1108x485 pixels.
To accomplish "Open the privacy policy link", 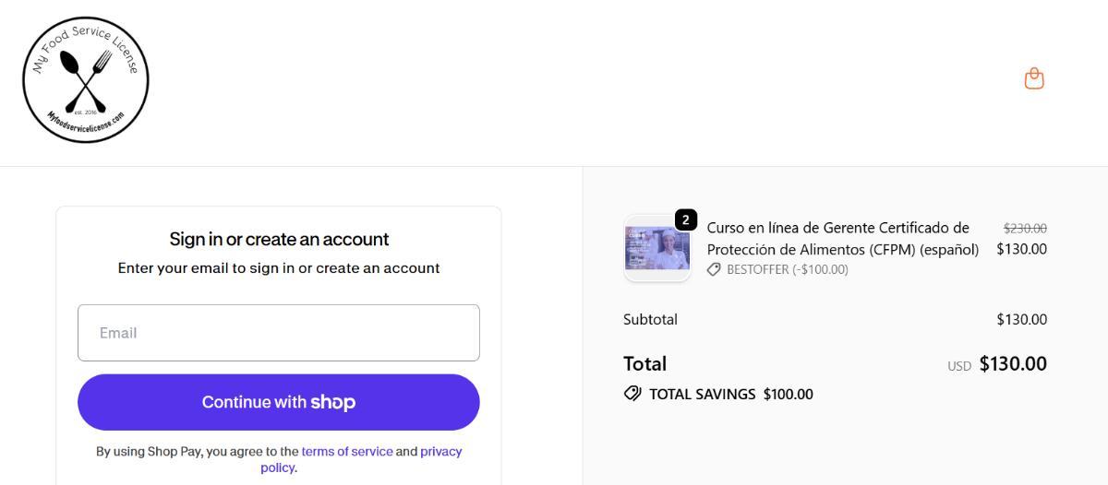I will click(x=440, y=452).
